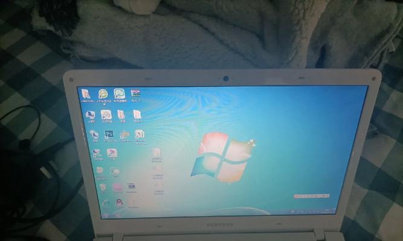Open the QQ penguin desktop icon

[x=119, y=202]
